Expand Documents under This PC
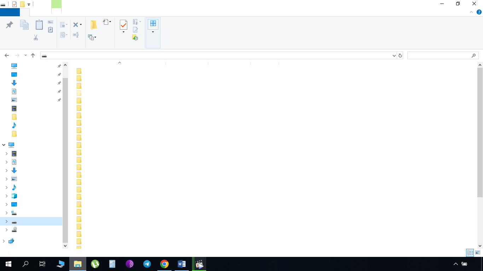483x271 pixels. click(x=6, y=162)
